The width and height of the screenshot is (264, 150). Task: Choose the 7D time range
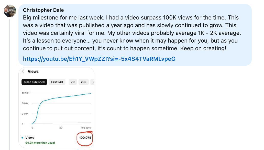73,82
